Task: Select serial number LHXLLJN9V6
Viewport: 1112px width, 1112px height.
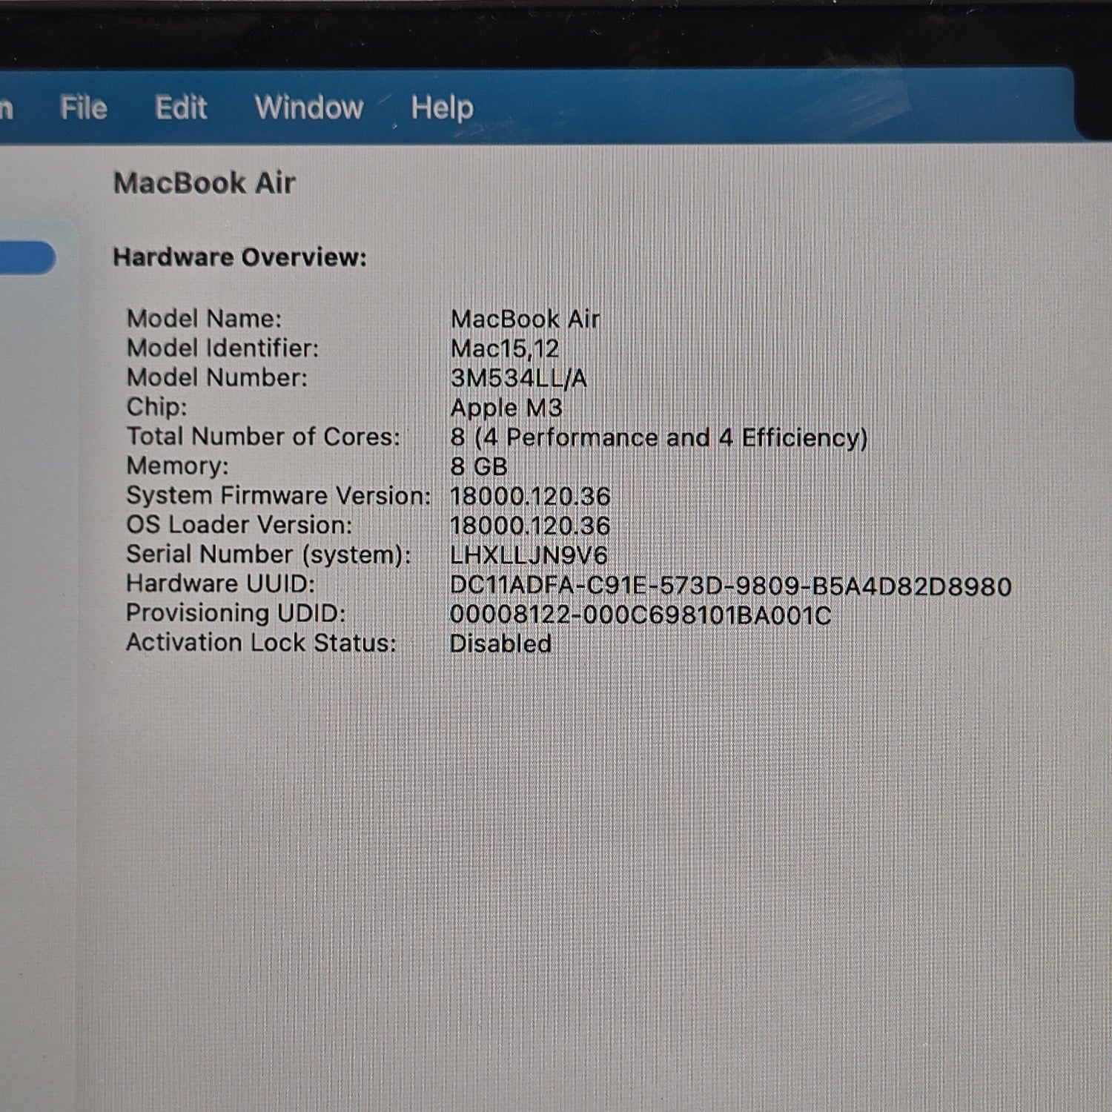Action: tap(529, 555)
